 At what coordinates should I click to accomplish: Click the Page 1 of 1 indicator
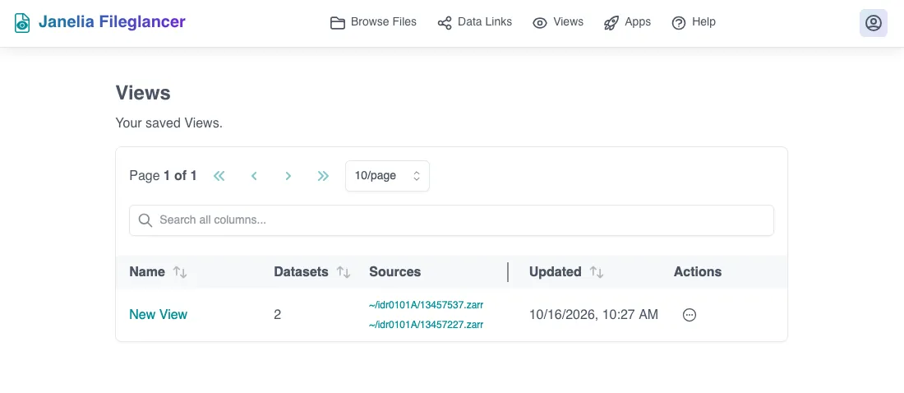164,176
